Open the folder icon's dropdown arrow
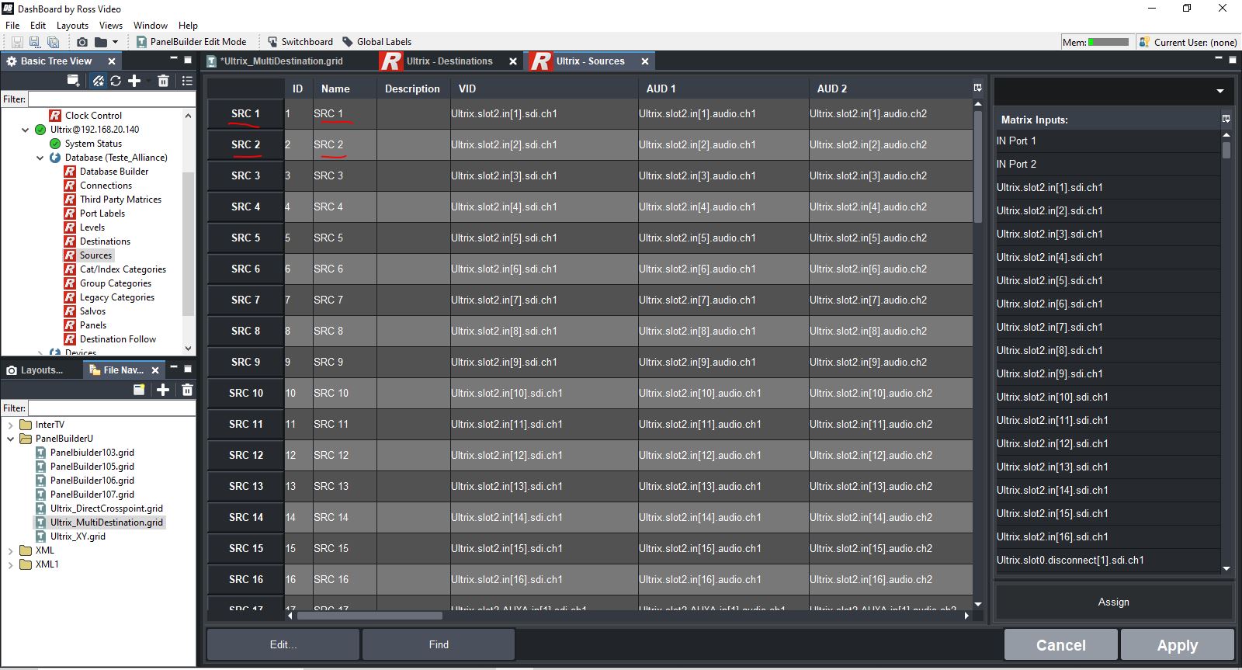The height and width of the screenshot is (670, 1242). pyautogui.click(x=115, y=42)
